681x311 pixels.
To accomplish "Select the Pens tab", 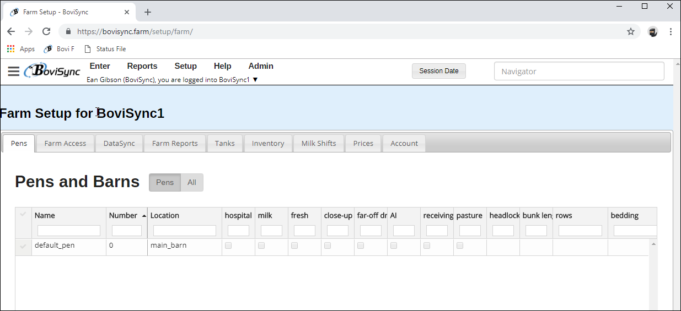I will click(19, 143).
